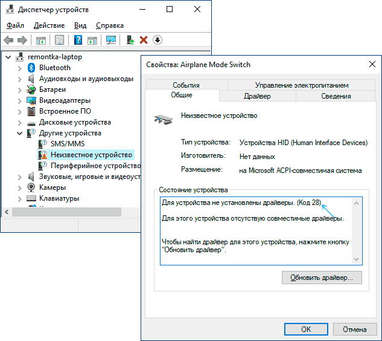The height and width of the screenshot is (341, 382).
Task: Expand the Камеры tree node
Action: coord(20,188)
